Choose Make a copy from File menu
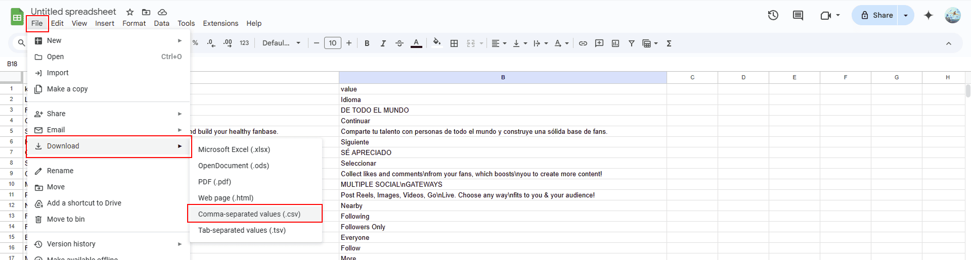The width and height of the screenshot is (971, 260). 67,89
